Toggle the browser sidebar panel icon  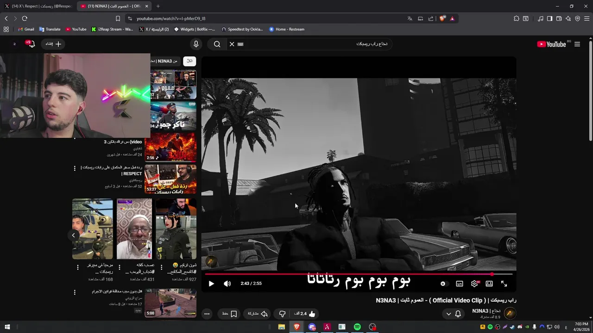point(549,18)
